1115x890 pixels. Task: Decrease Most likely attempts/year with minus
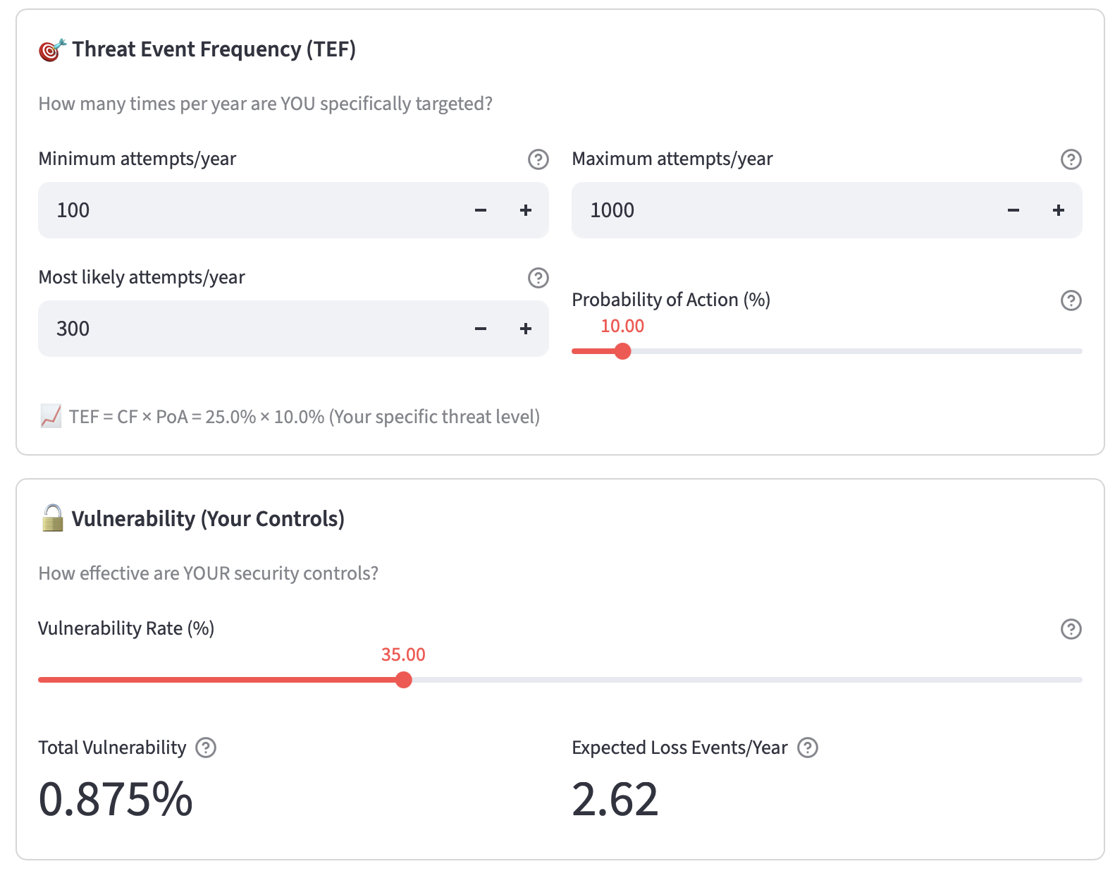[x=481, y=329]
